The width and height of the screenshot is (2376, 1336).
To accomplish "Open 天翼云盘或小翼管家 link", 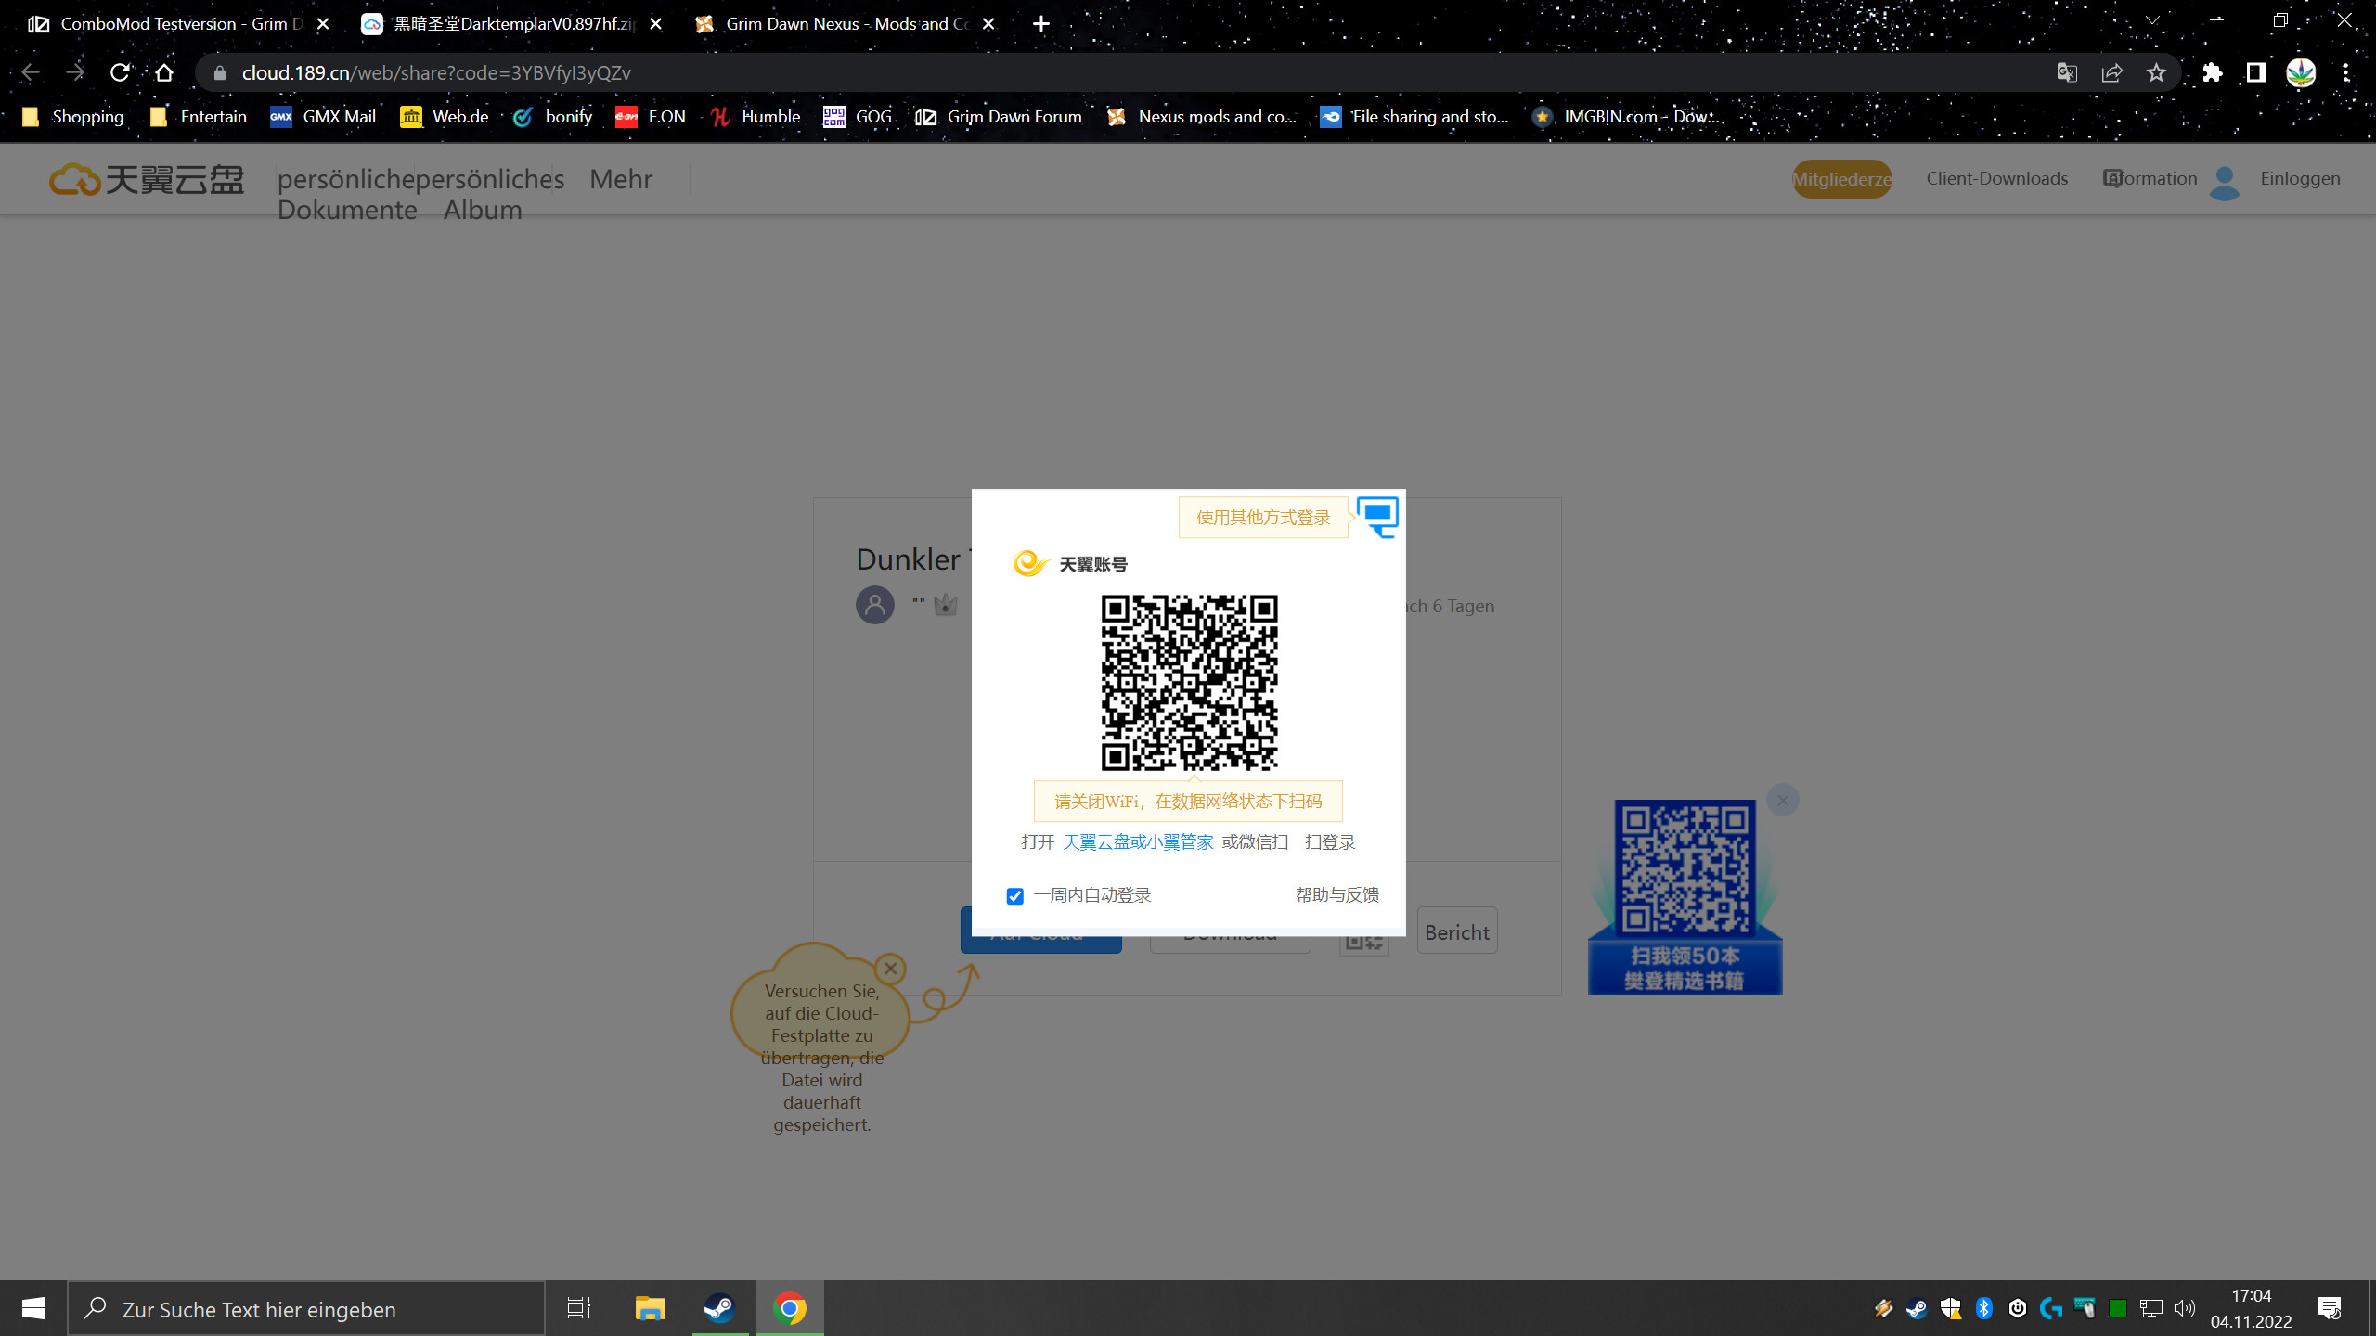I will coord(1137,842).
